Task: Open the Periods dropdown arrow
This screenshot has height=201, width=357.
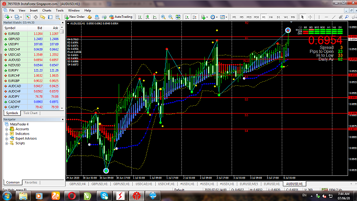Action: (216, 17)
